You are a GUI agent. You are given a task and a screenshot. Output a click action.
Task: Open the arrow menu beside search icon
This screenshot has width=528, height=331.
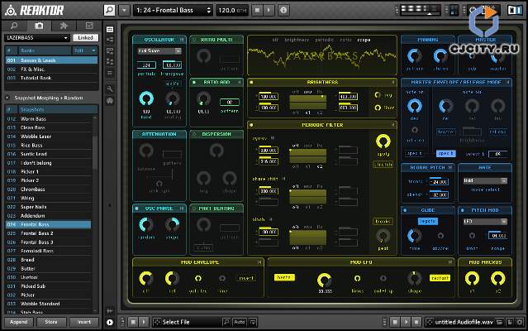pyautogui.click(x=124, y=10)
